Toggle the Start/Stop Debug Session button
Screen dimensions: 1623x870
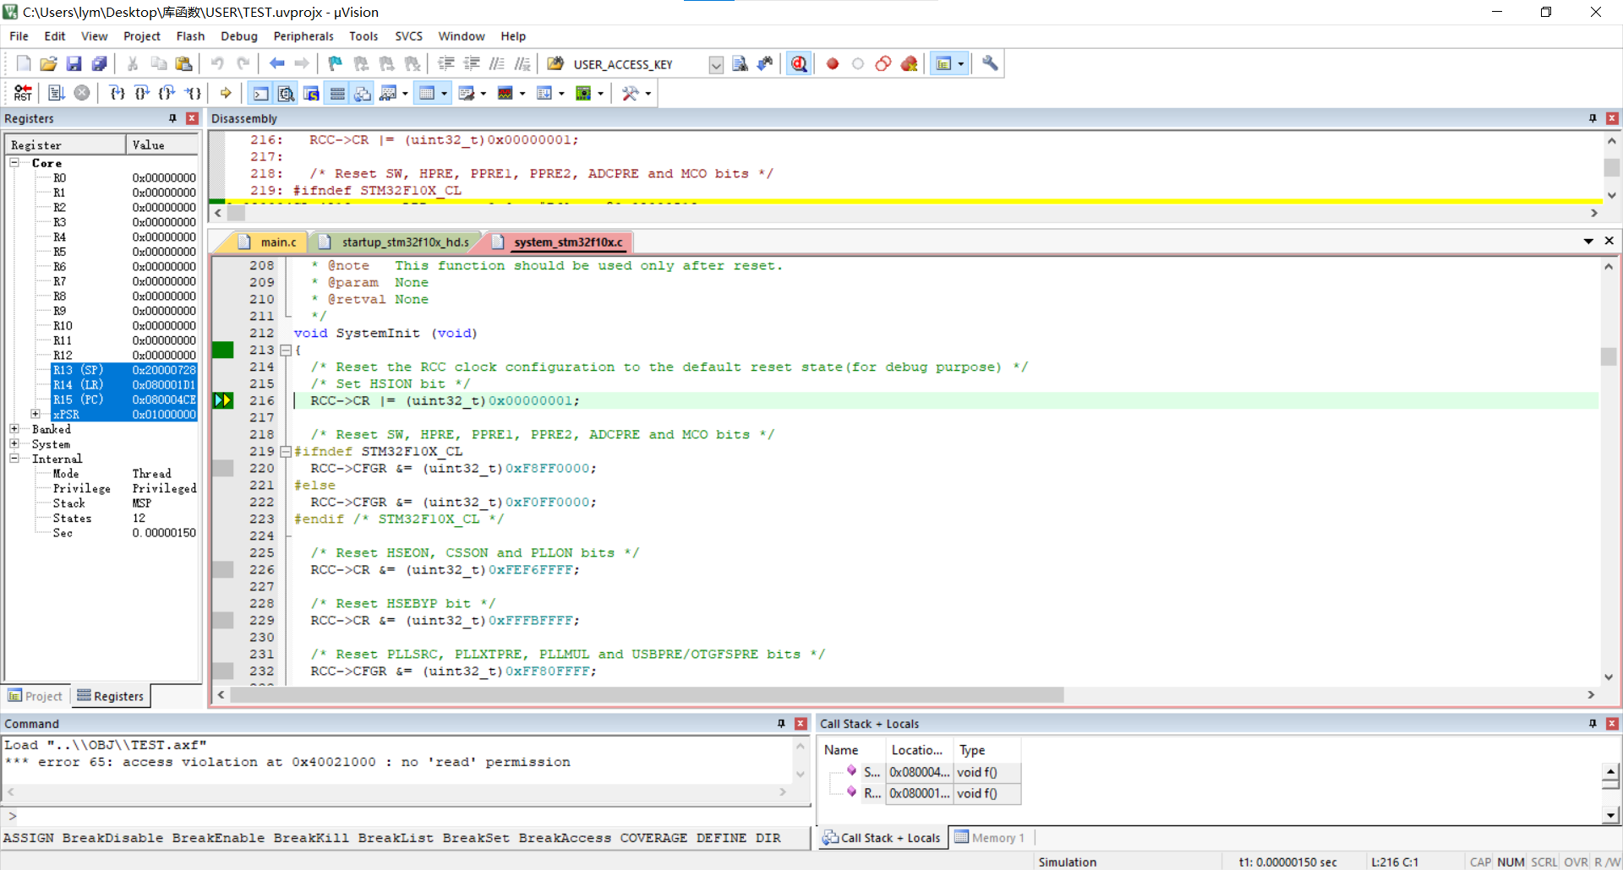pos(799,64)
